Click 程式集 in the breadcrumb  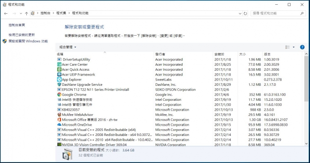pyautogui.click(x=61, y=13)
